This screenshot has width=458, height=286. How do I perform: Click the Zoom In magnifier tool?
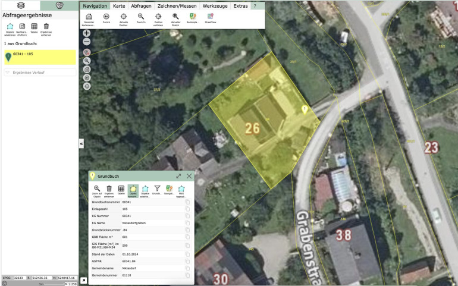[141, 17]
